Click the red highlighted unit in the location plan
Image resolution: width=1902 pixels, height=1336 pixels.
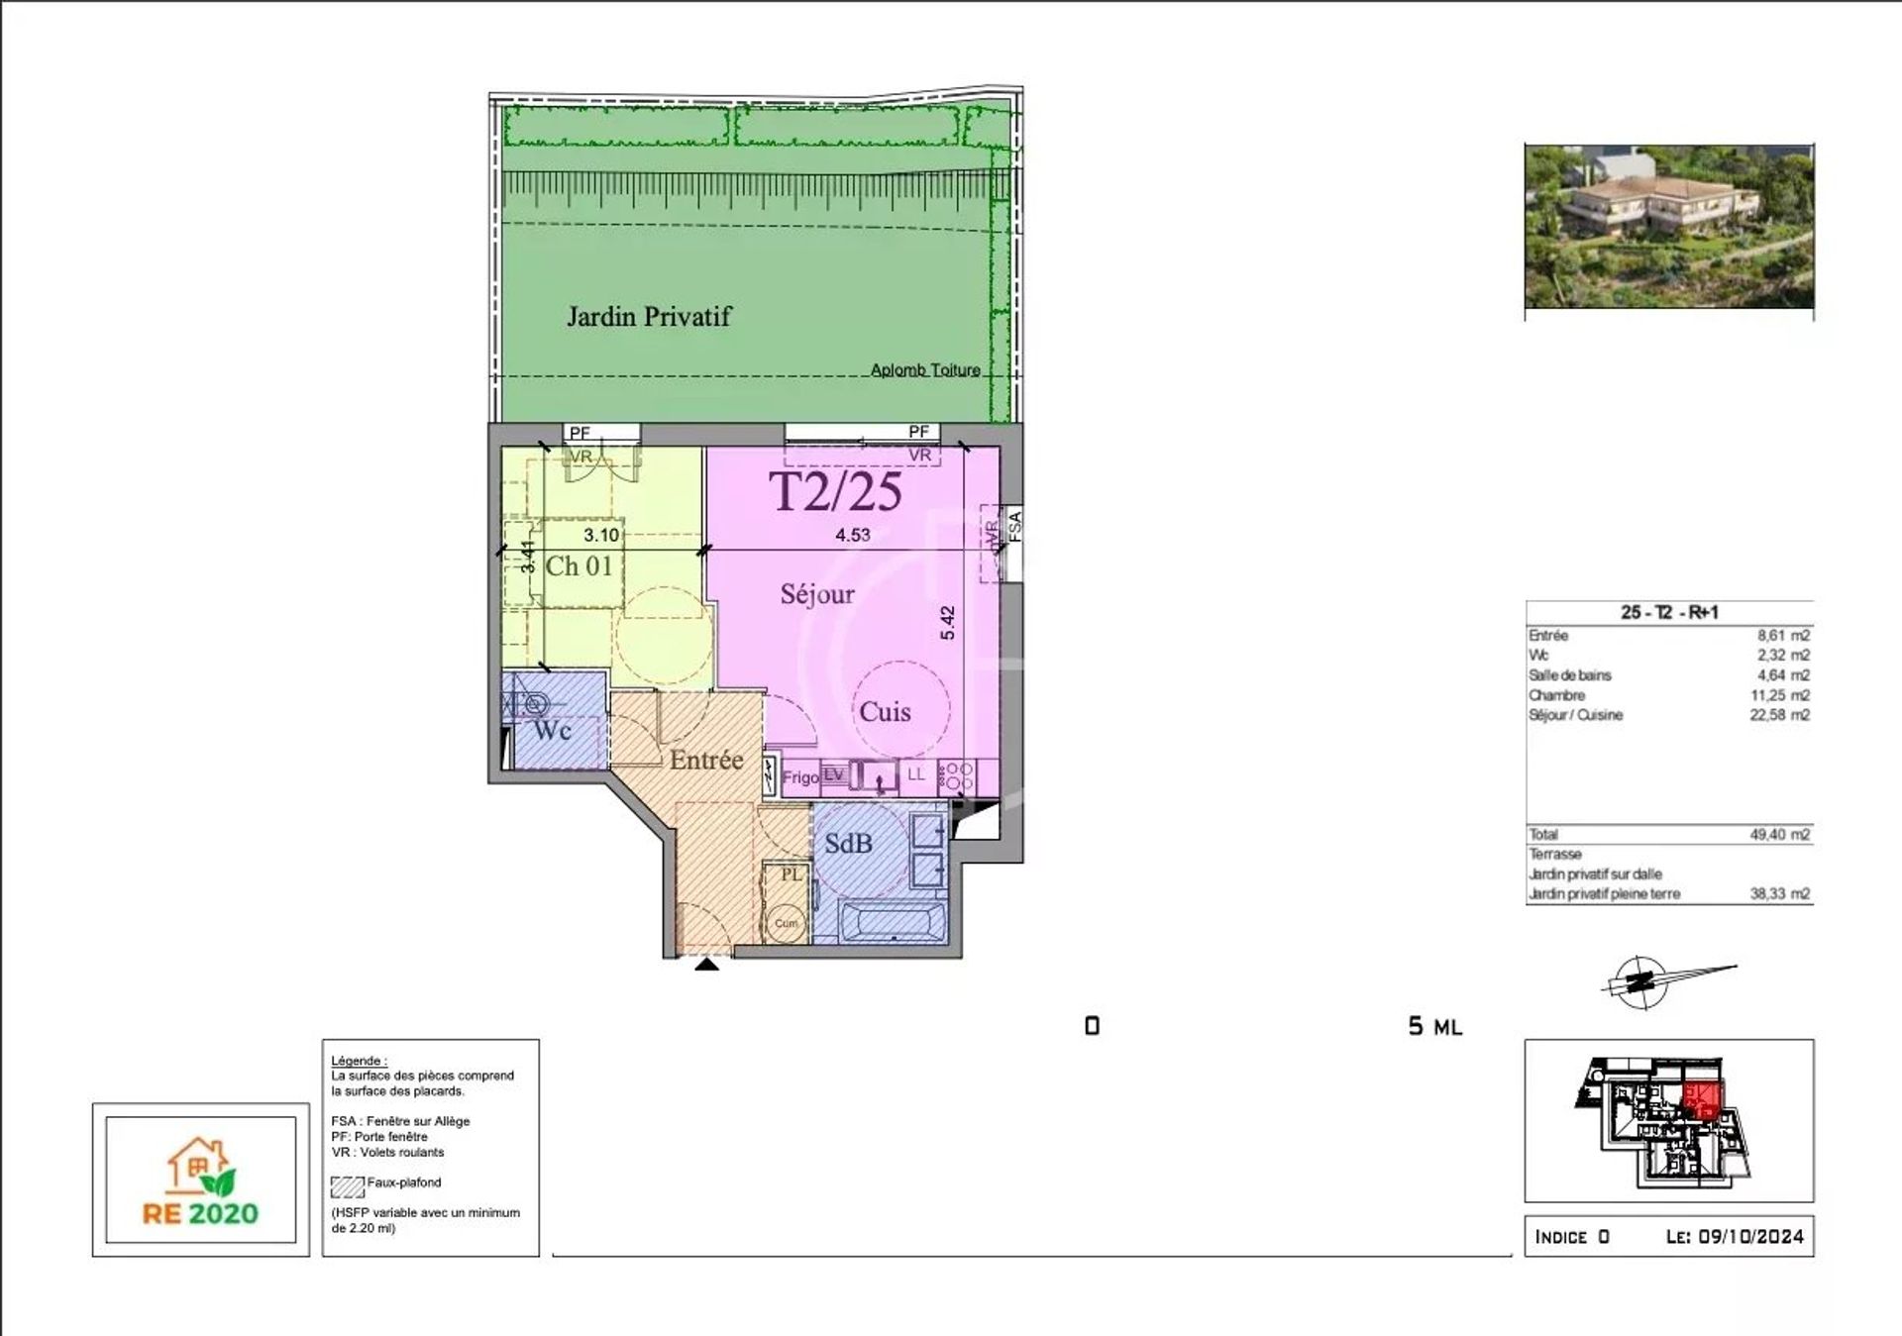point(1704,1100)
